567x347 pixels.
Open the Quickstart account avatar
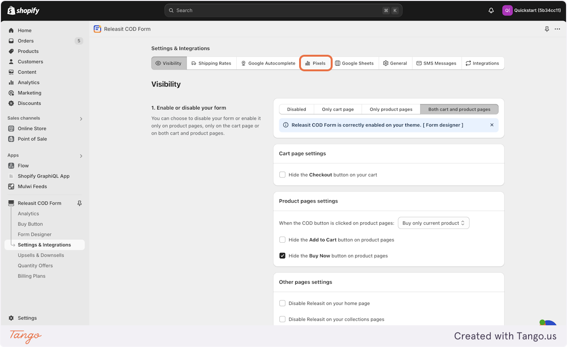coord(507,10)
